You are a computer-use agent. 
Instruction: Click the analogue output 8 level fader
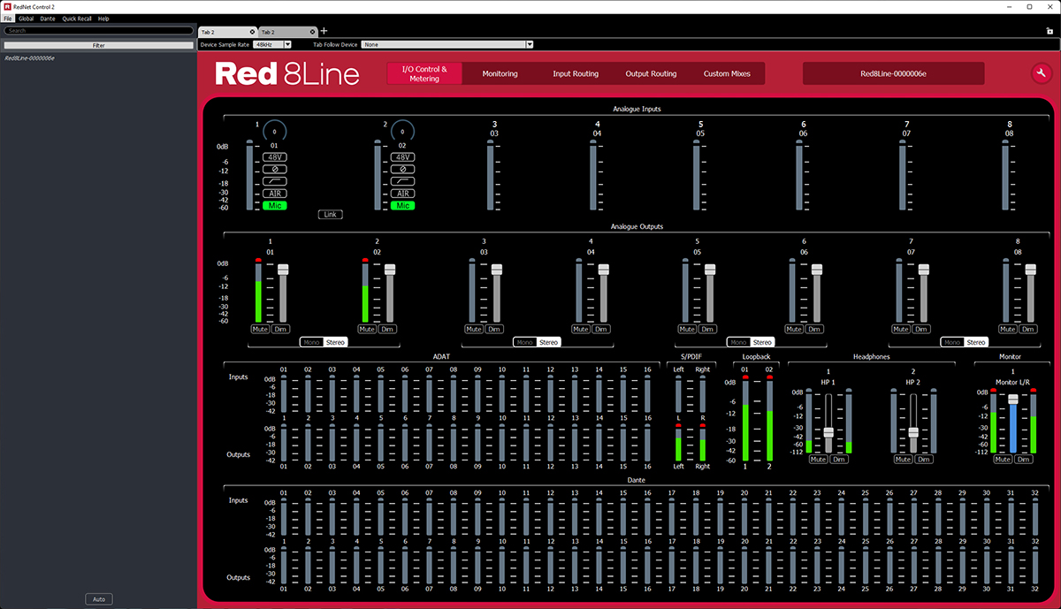tap(1031, 270)
